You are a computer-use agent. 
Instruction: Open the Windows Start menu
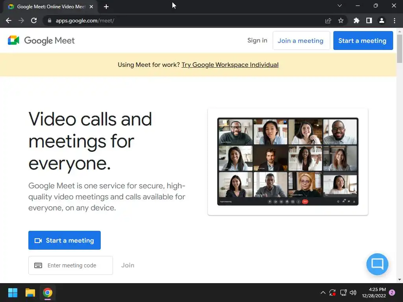point(13,293)
